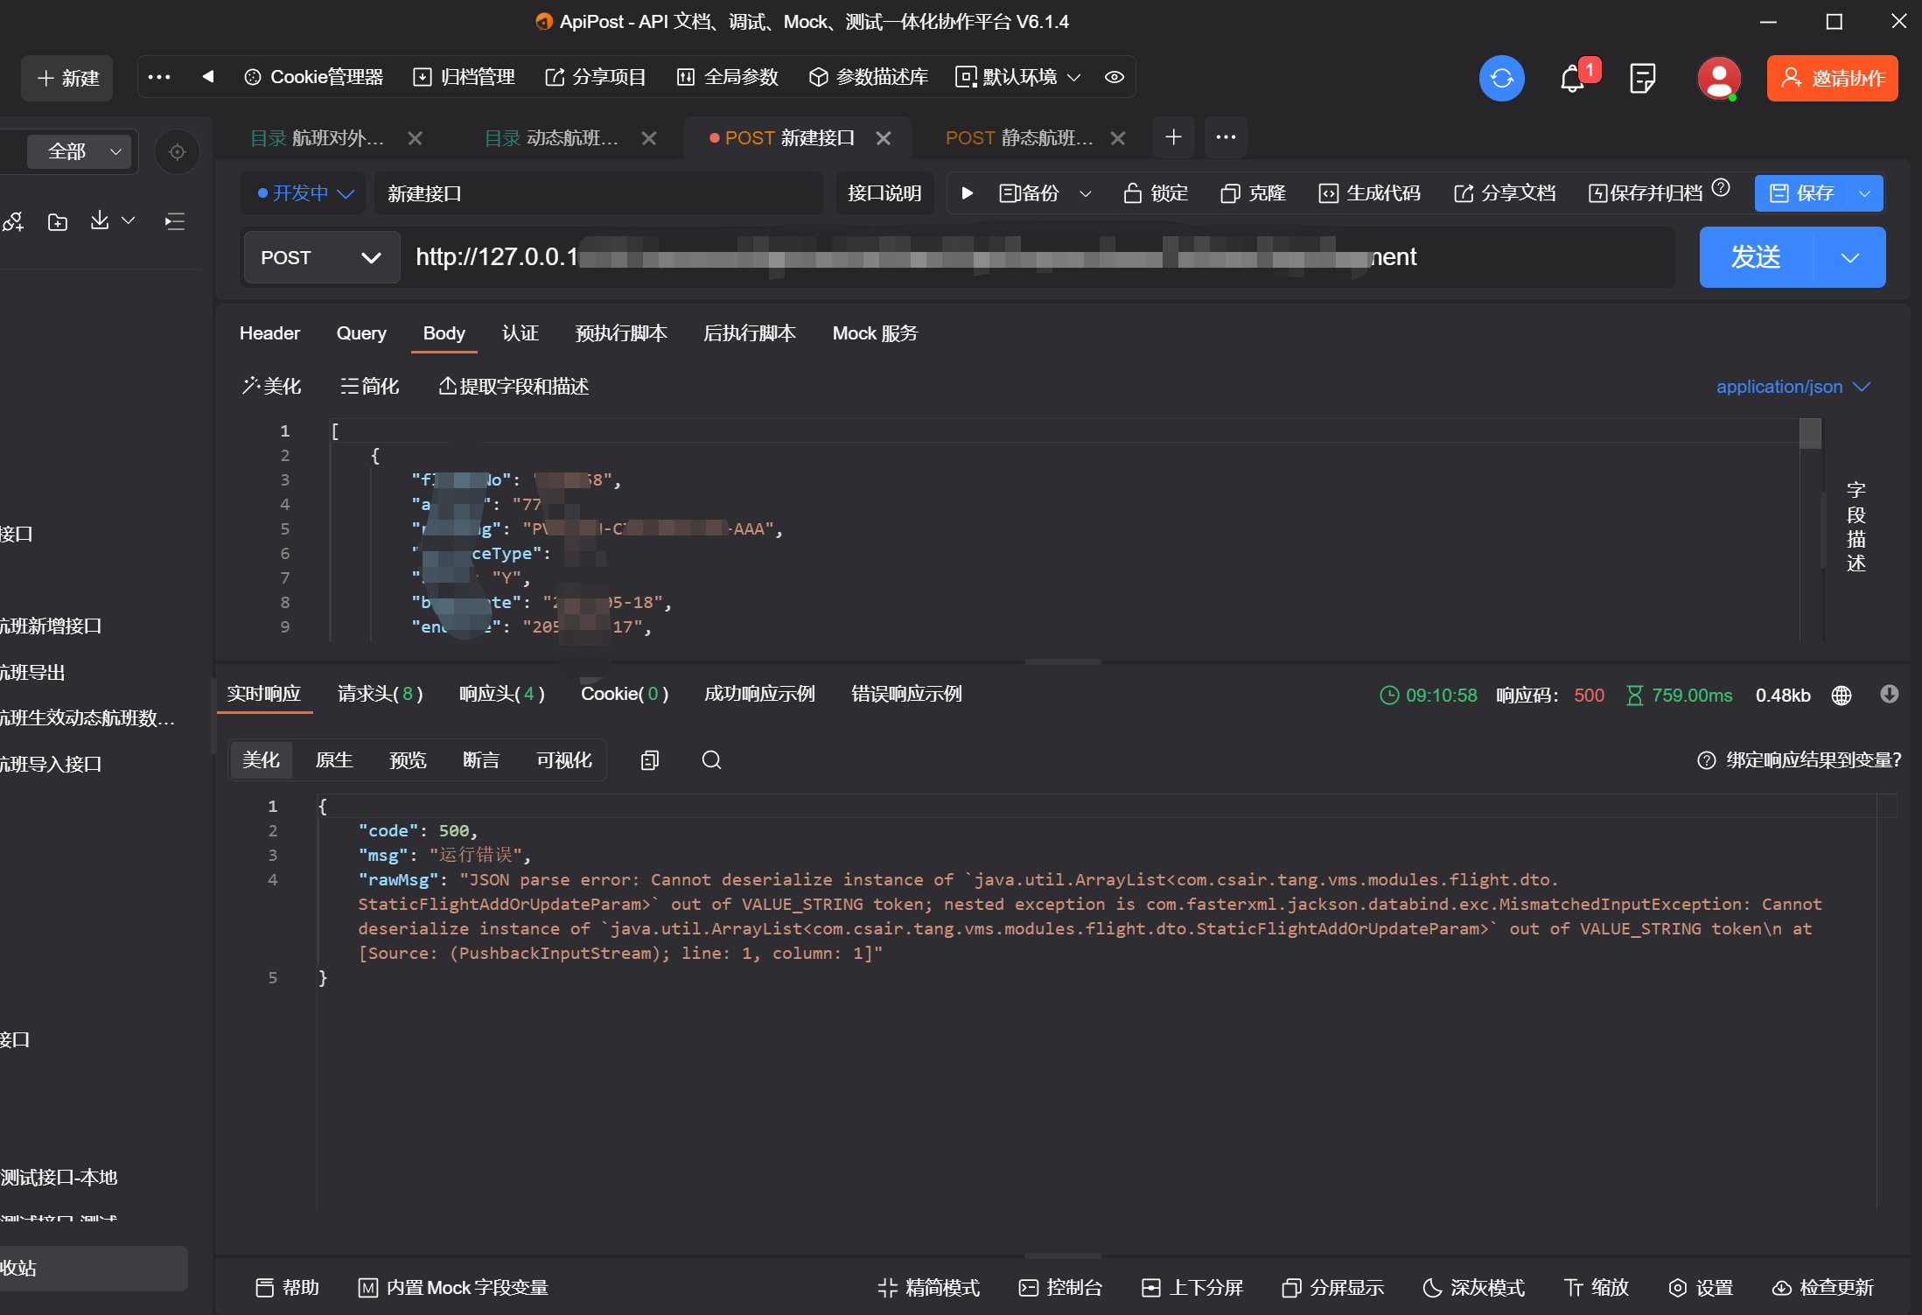The image size is (1922, 1315).
Task: Click the 新建 button
Action: [x=66, y=78]
